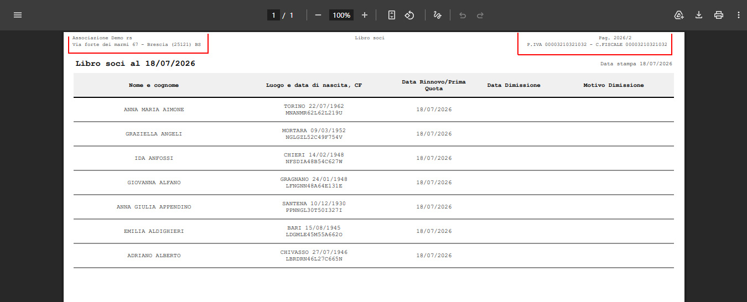This screenshot has width=747, height=302.
Task: Click the fiscal code NGLGZL52C49F754V
Action: point(314,137)
